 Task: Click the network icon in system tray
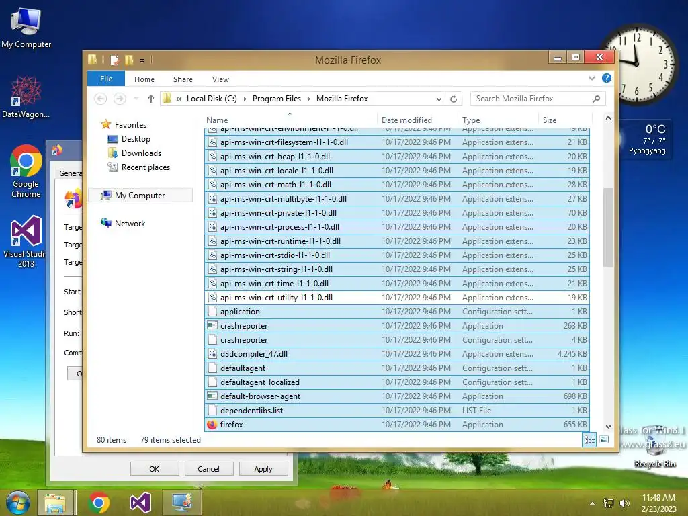(x=609, y=503)
